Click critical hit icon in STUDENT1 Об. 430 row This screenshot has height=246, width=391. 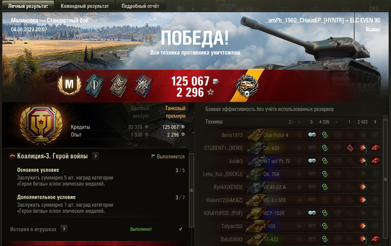tap(350, 148)
